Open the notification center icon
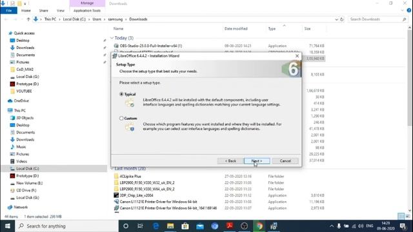Screen dimensions: 413x232 403,226
